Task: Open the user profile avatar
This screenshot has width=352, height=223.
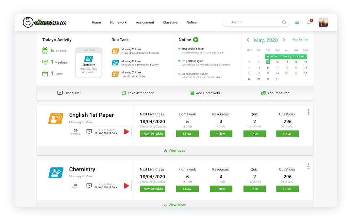Action: (x=323, y=22)
